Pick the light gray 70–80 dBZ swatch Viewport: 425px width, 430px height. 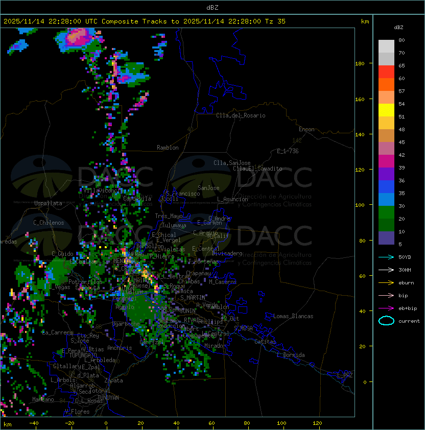386,46
